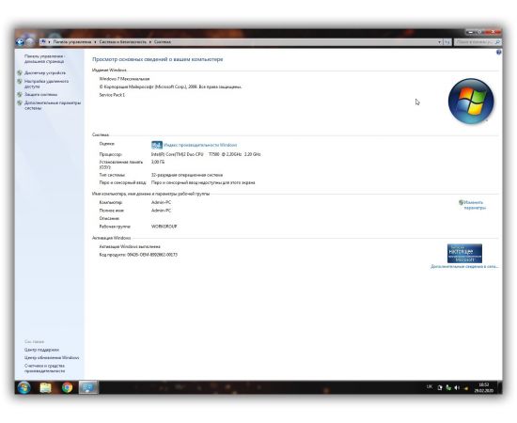Expand dropdown arrow after 'Панель управления' breadcrumb
The image size is (517, 423).
pos(95,42)
